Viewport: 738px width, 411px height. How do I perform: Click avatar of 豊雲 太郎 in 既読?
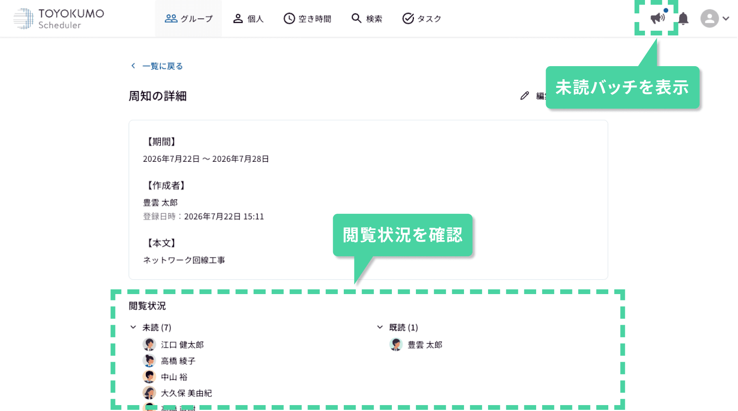point(396,344)
